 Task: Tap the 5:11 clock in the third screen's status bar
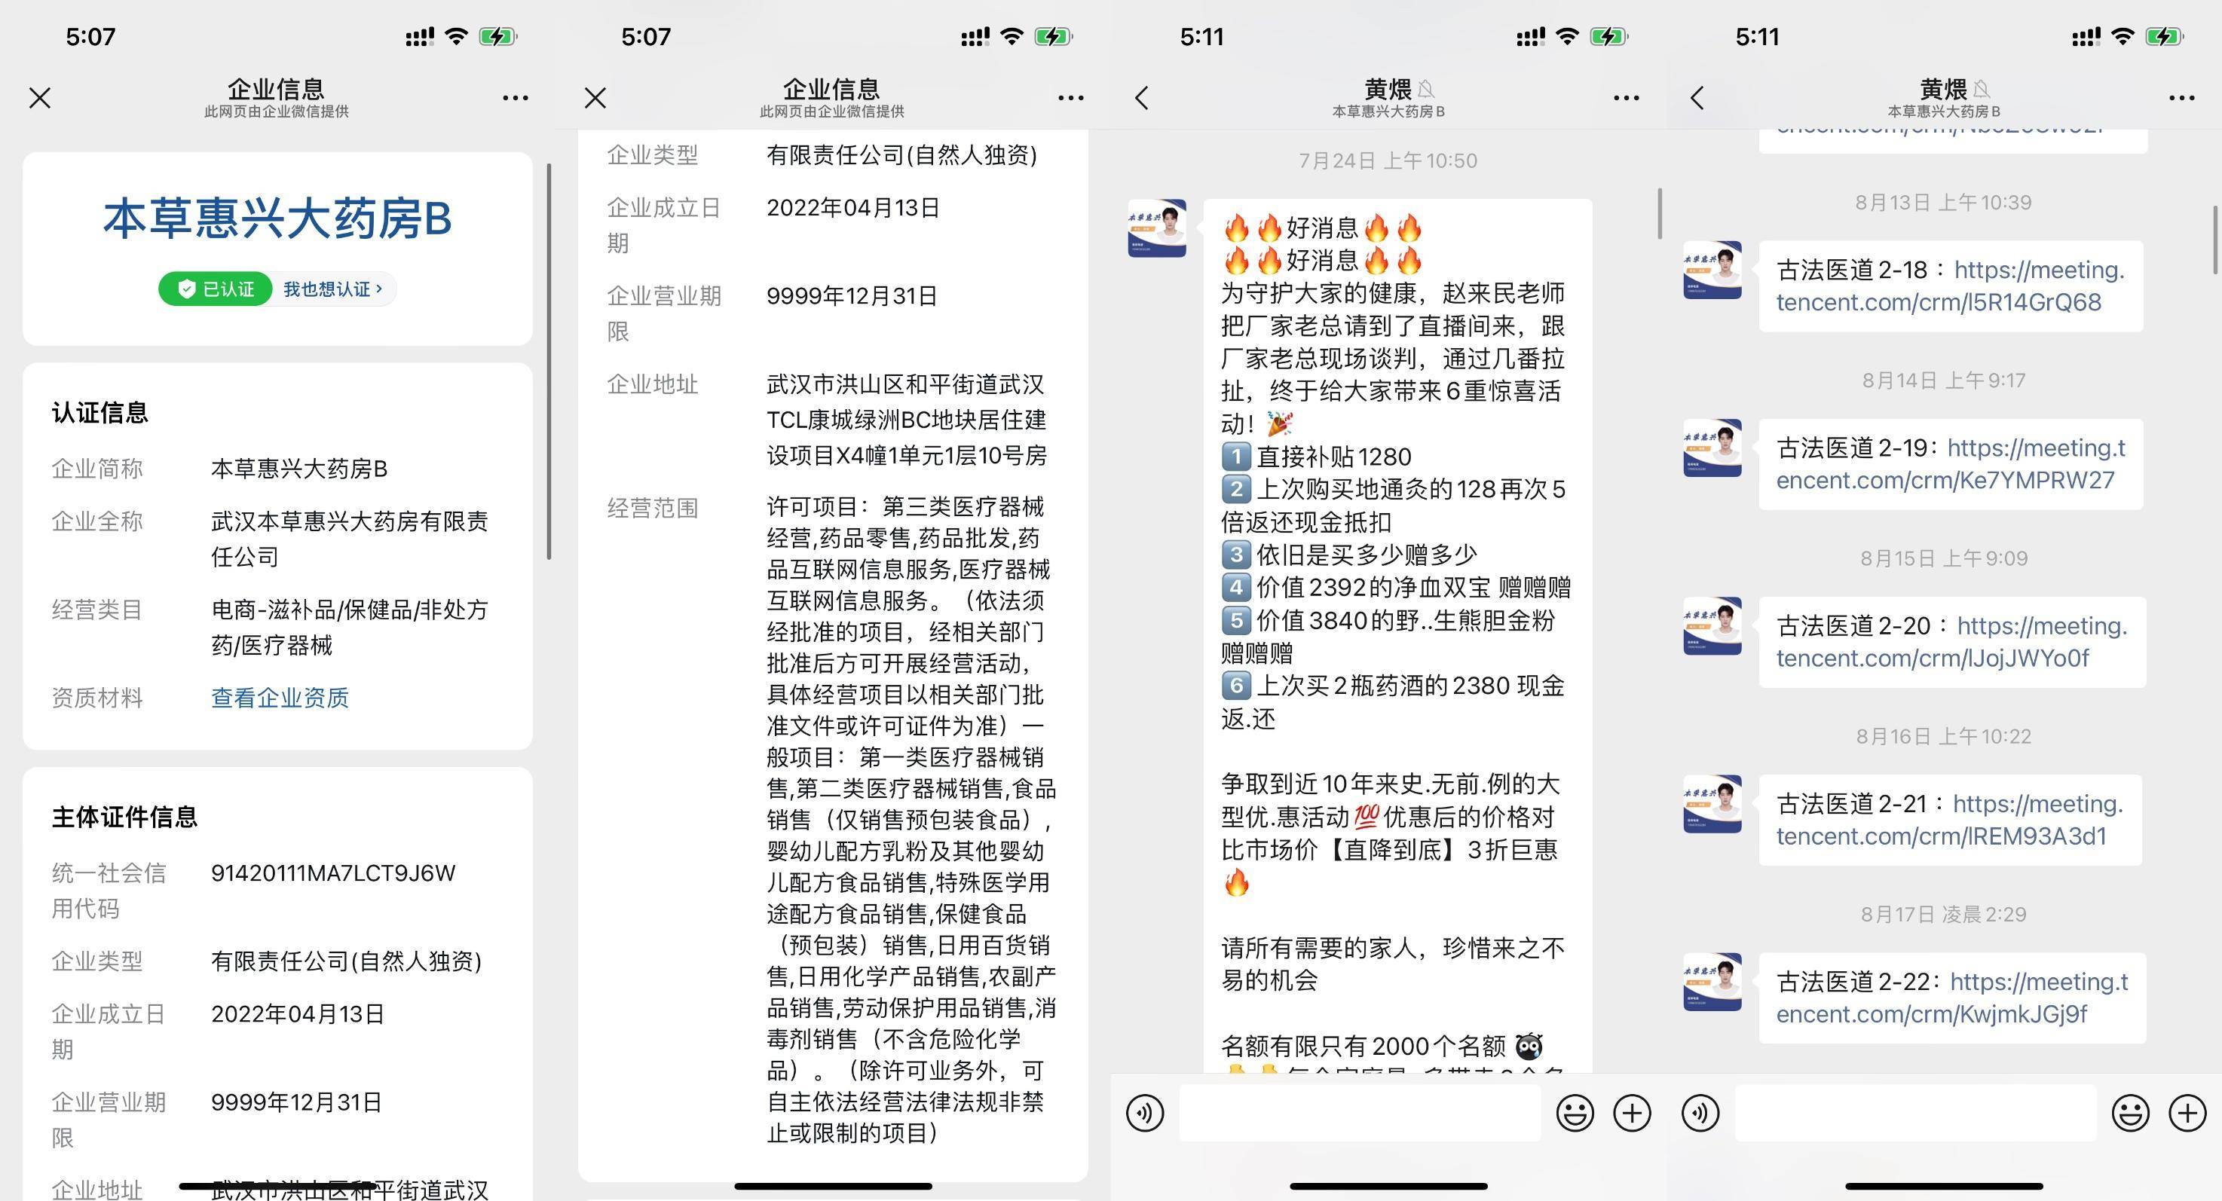[x=1201, y=36]
